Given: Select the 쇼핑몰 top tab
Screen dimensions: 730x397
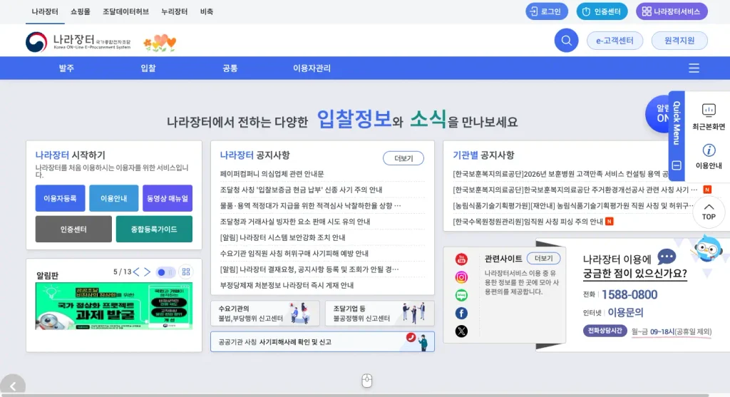Looking at the screenshot, I should tap(81, 11).
